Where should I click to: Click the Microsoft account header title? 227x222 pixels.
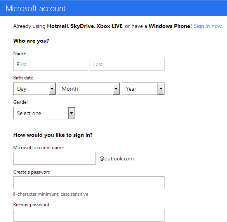pyautogui.click(x=36, y=9)
